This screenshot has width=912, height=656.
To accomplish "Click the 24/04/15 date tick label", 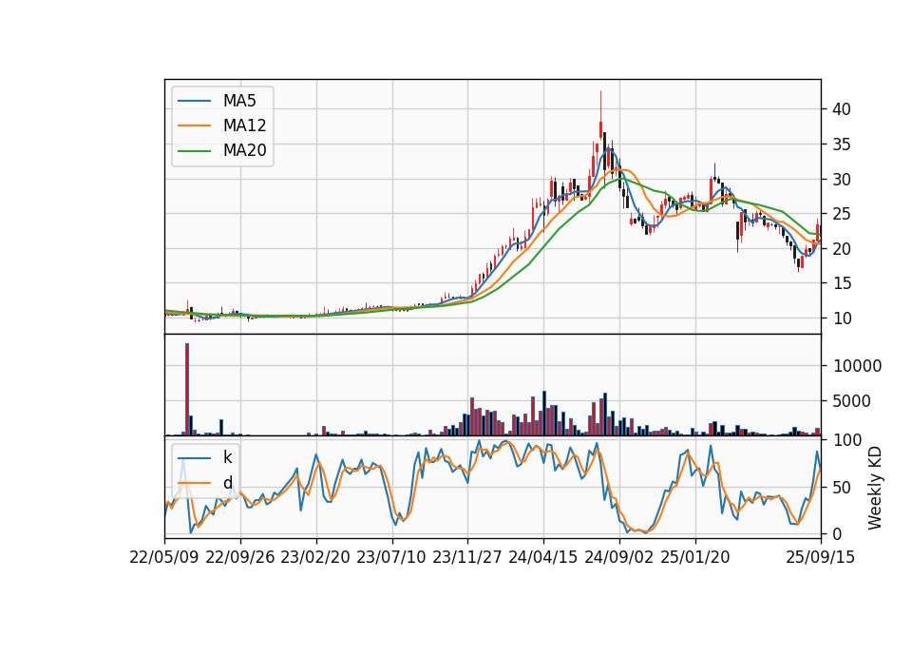I will 543,557.
